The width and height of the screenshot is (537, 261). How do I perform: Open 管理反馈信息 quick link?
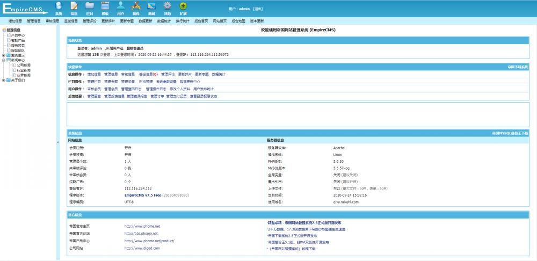114,96
